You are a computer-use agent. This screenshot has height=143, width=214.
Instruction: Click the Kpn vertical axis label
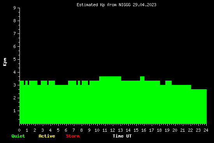[5, 62]
